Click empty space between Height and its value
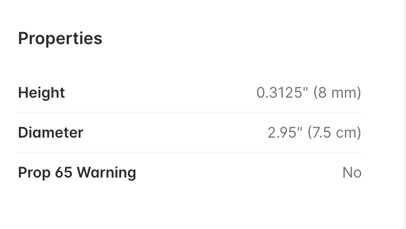Screen dimensions: 406x229 161,92
